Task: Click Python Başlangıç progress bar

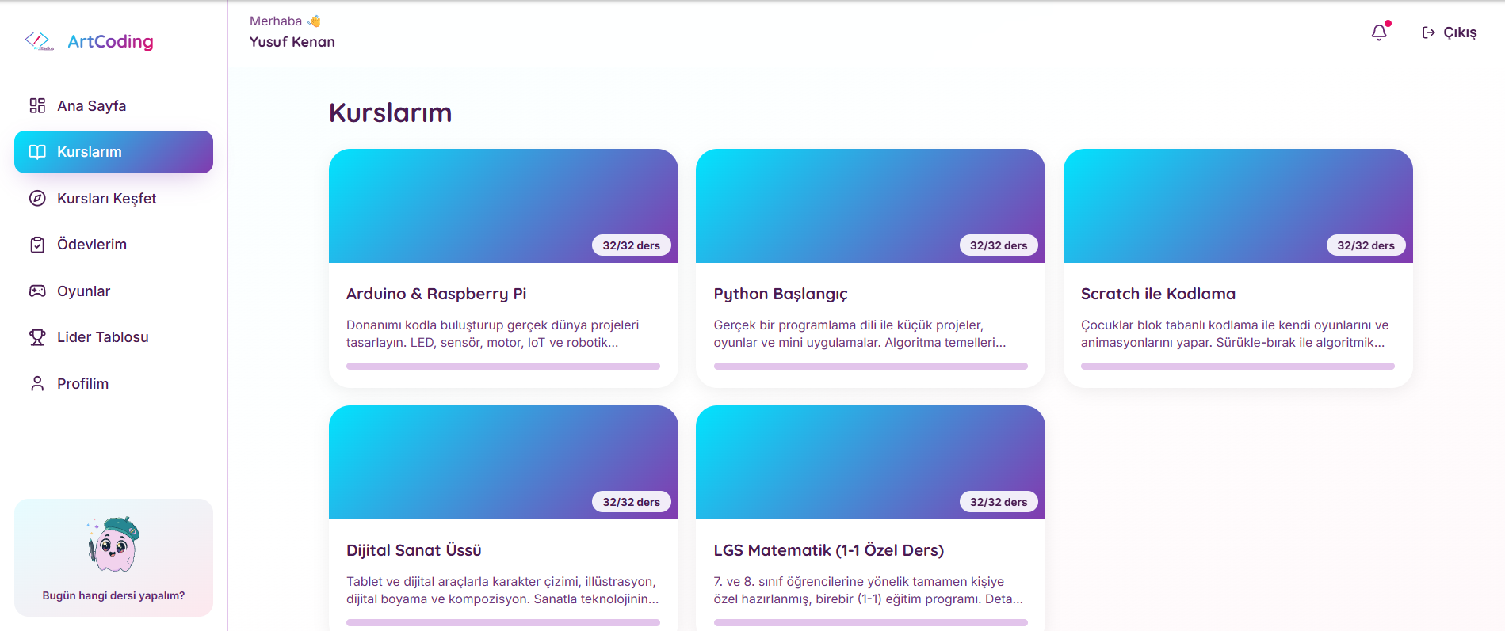Action: point(870,367)
